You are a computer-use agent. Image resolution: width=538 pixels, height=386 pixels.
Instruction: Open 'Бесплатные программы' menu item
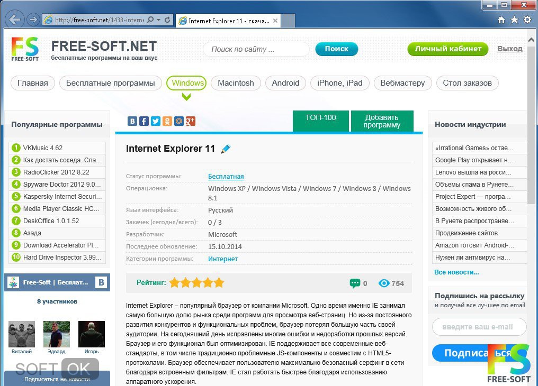coord(111,83)
